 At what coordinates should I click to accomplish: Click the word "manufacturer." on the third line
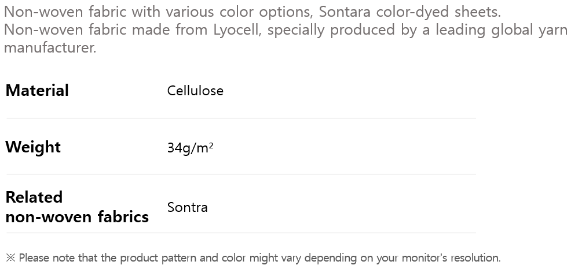coord(50,47)
